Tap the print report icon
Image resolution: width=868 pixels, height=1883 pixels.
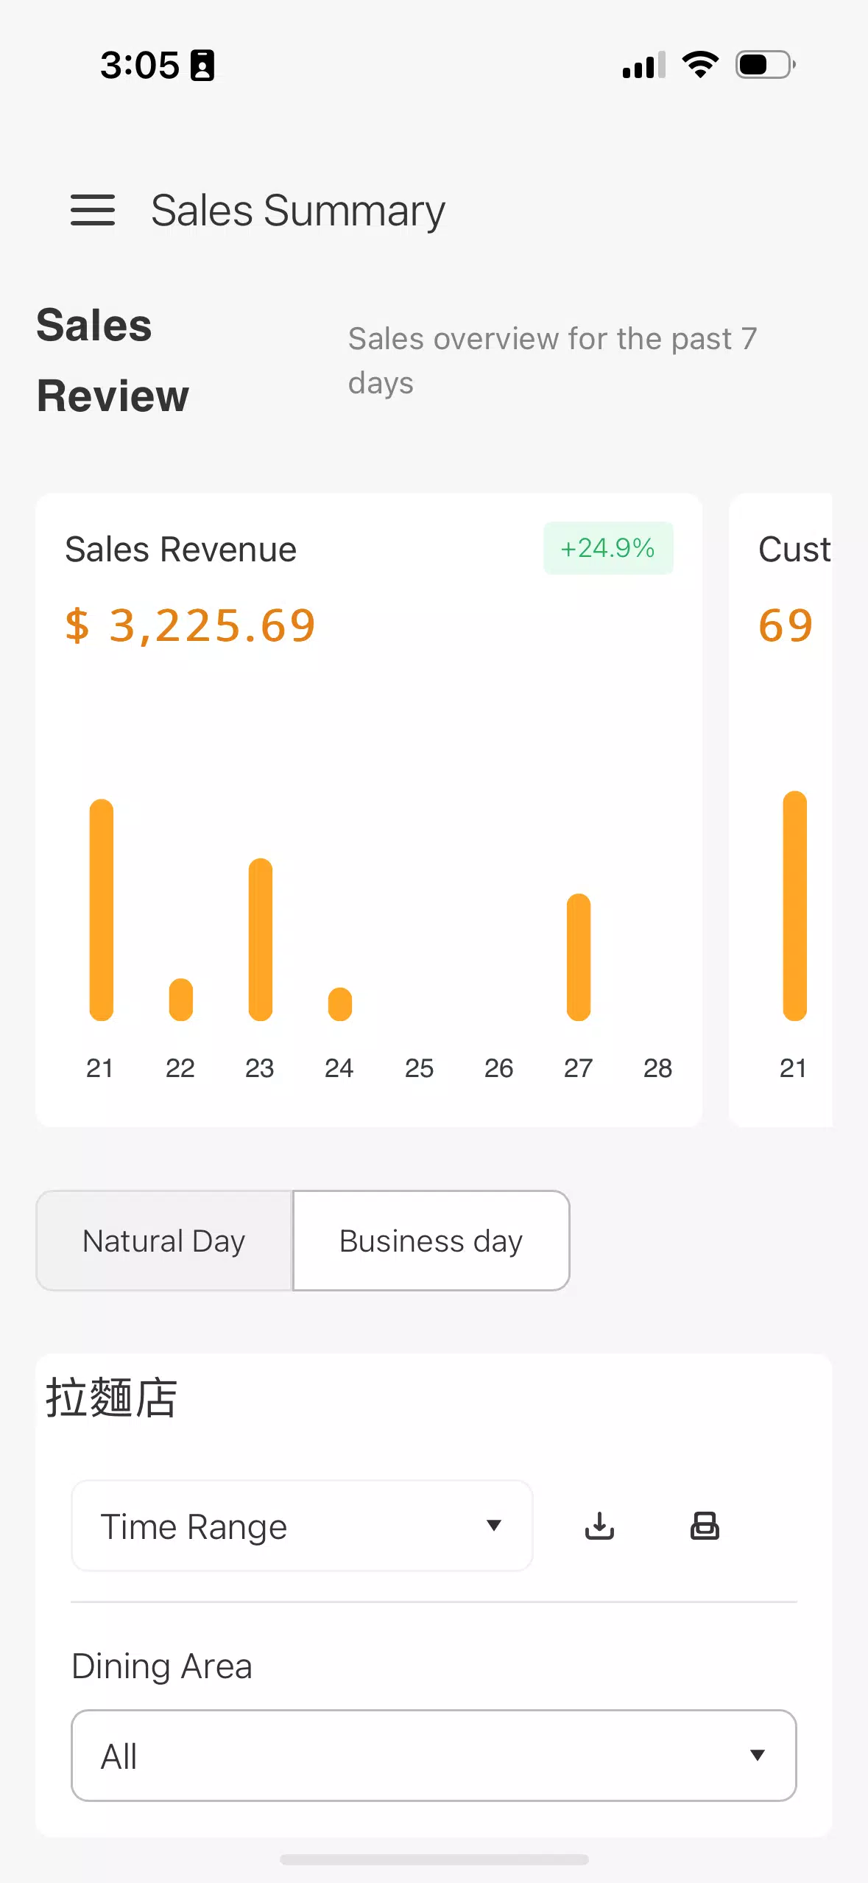tap(705, 1526)
